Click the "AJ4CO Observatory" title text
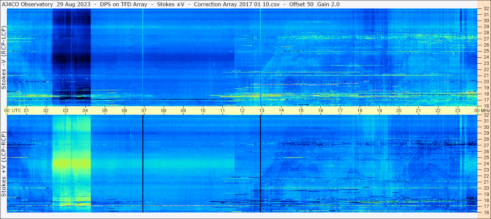The width and height of the screenshot is (491, 219). tap(27, 4)
